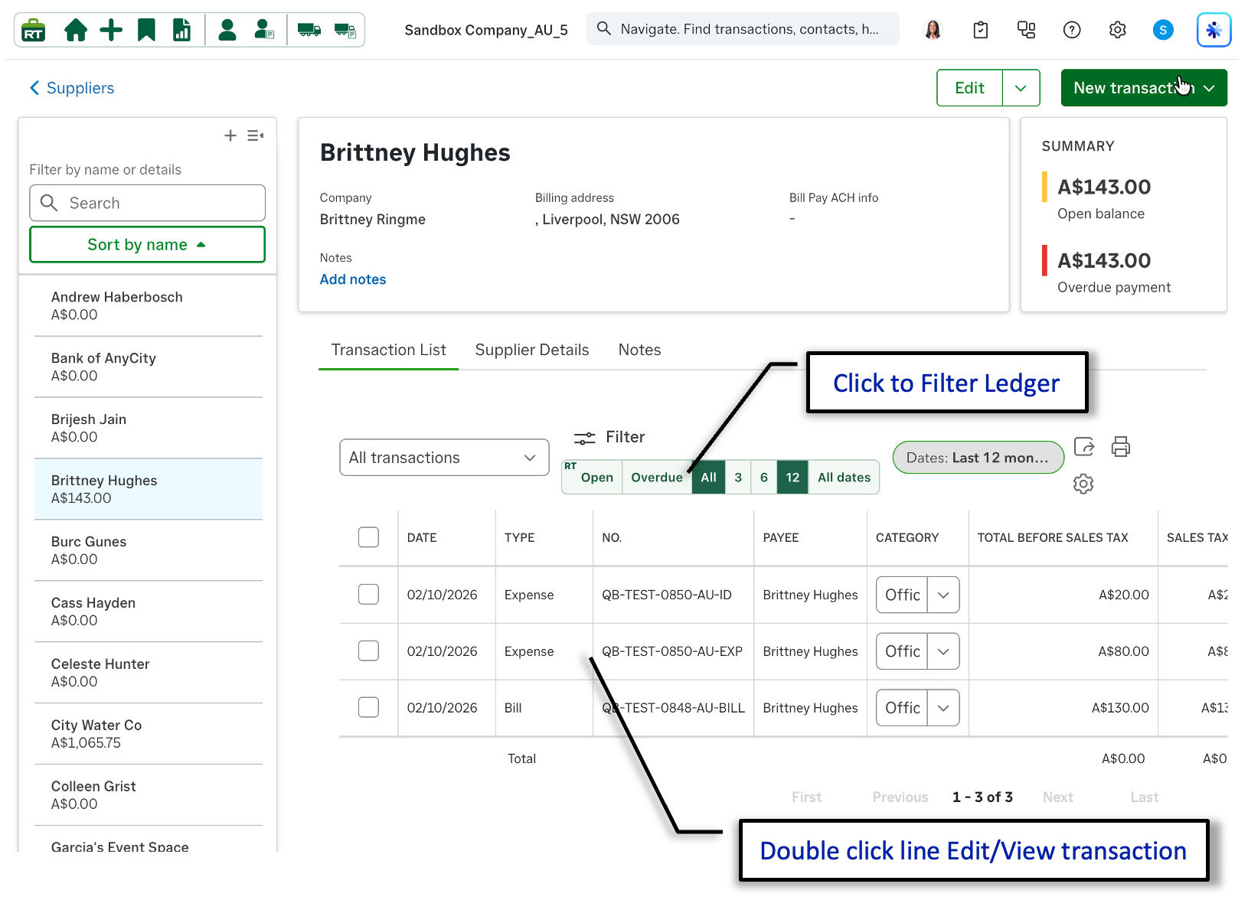Open customers person icon

point(227,30)
